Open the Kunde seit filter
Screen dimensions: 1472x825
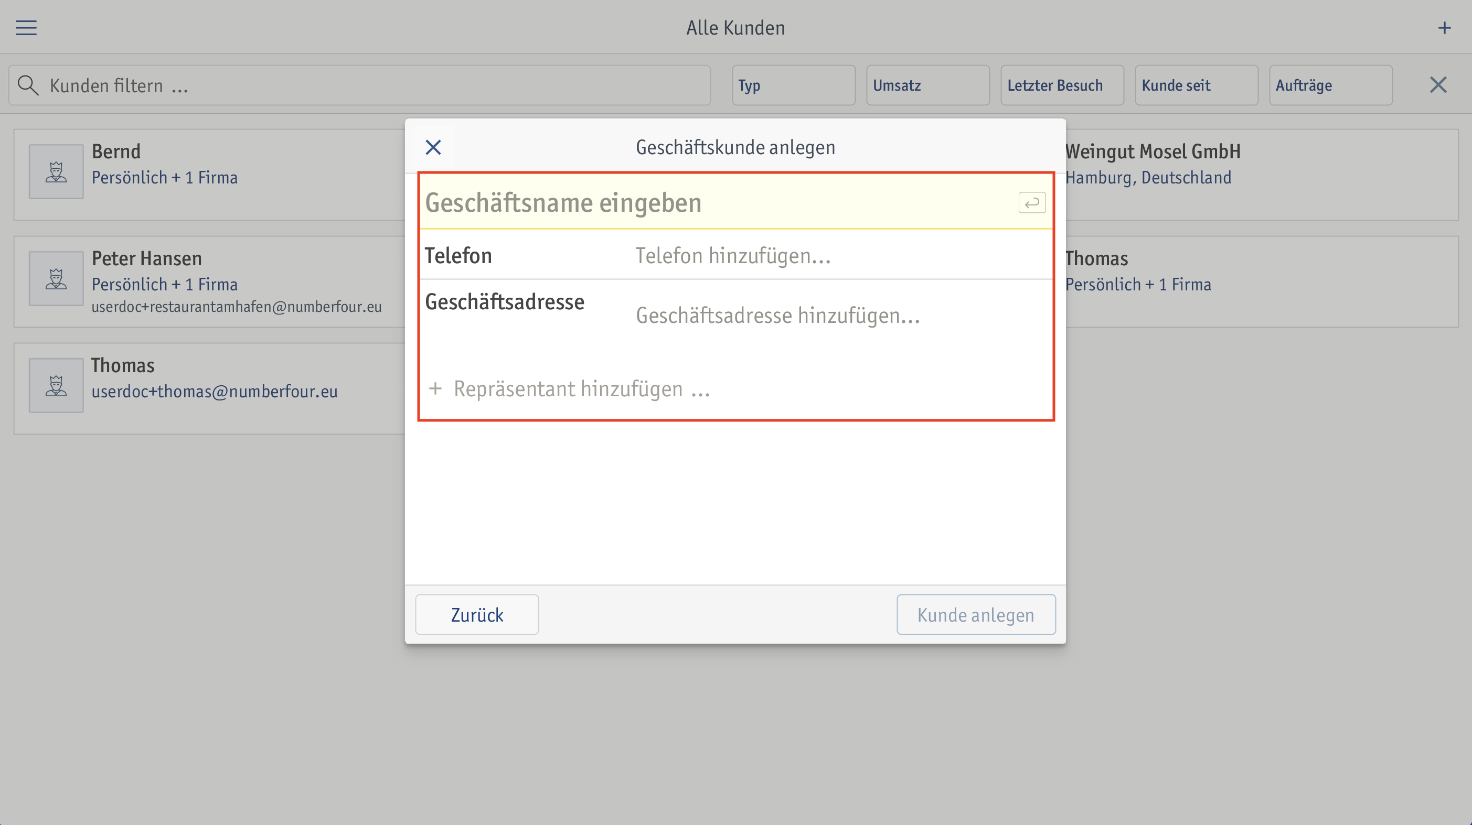(1196, 85)
